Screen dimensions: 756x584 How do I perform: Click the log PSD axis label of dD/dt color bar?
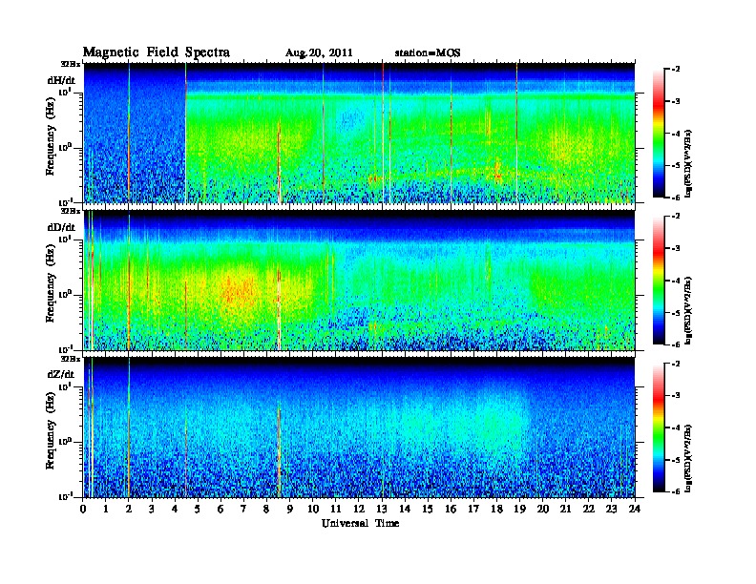pyautogui.click(x=688, y=310)
